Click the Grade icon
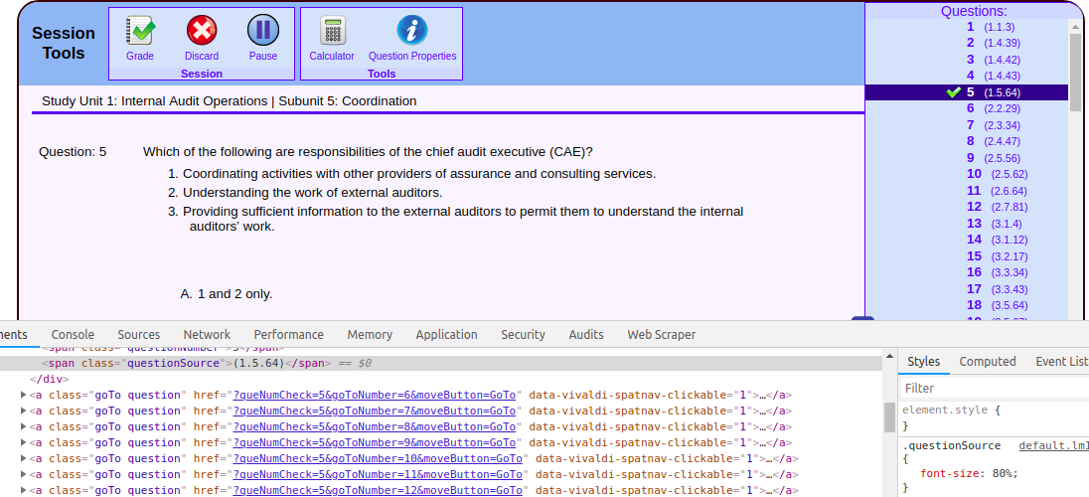Image resolution: width=1089 pixels, height=497 pixels. coord(140,31)
